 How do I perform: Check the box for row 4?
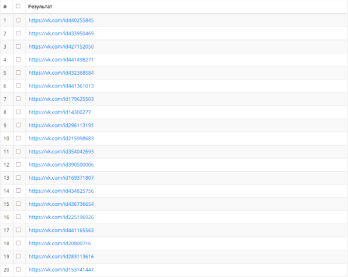(19, 60)
